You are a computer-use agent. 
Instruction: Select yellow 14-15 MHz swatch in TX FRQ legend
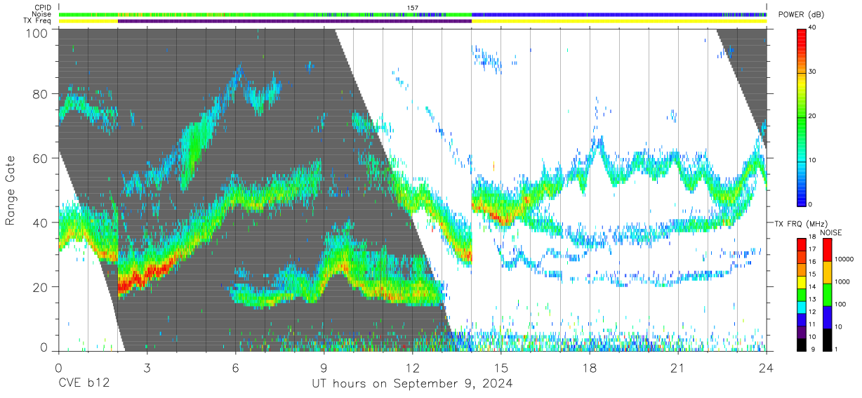801,282
